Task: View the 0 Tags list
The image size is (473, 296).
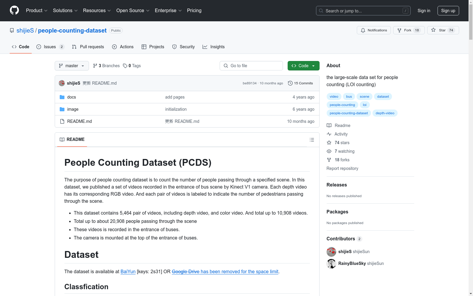Action: point(132,66)
